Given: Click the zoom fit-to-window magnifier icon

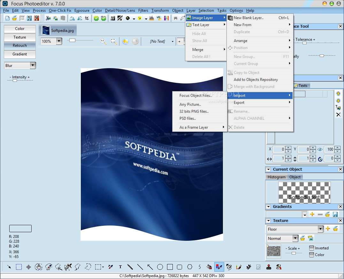Looking at the screenshot, I should (113, 41).
